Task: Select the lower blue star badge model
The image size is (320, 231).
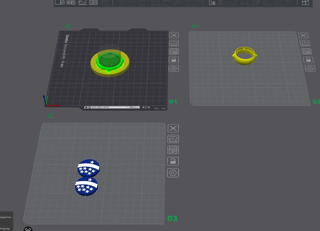Action: [86, 186]
